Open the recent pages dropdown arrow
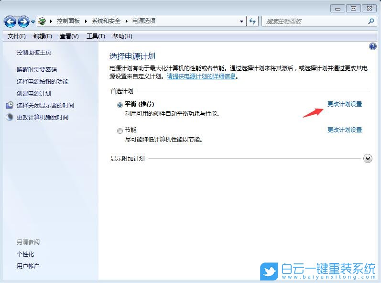The height and width of the screenshot is (283, 381). [x=33, y=22]
